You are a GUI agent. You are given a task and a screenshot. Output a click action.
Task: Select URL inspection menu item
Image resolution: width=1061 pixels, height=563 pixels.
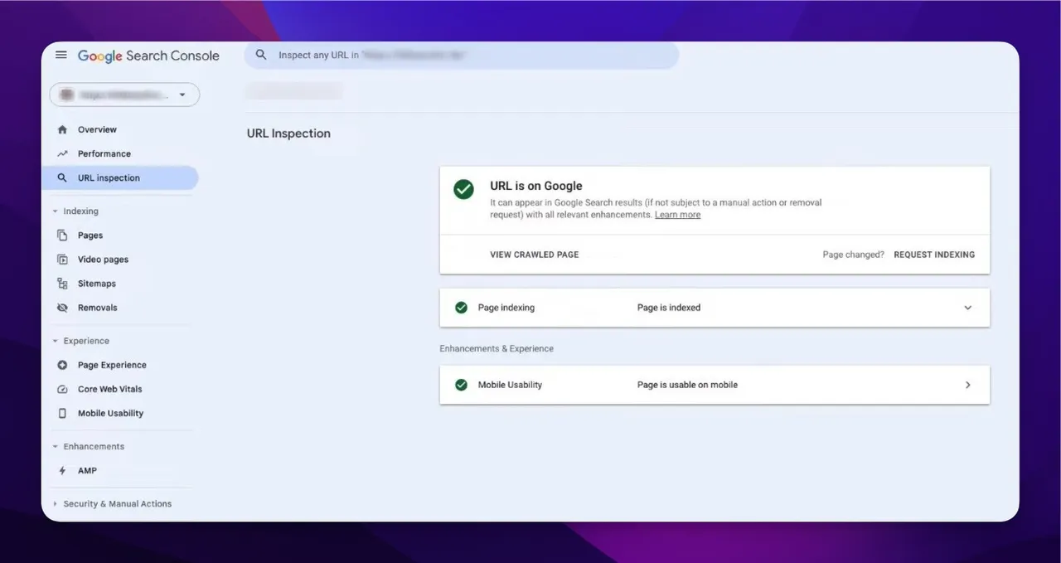[120, 178]
